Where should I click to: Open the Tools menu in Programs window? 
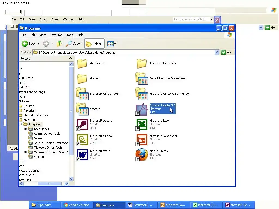pyautogui.click(x=70, y=35)
